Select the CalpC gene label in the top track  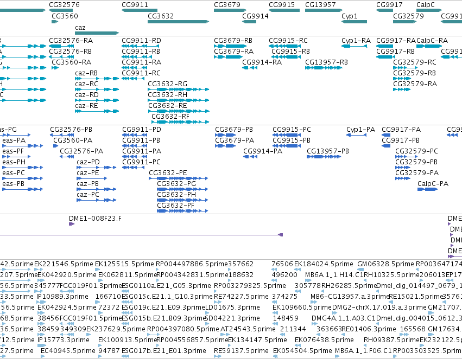coord(426,5)
